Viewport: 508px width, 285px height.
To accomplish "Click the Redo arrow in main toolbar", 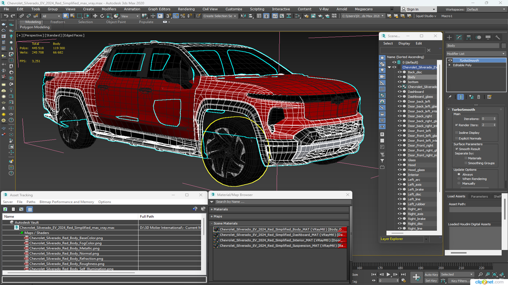I will point(13,16).
